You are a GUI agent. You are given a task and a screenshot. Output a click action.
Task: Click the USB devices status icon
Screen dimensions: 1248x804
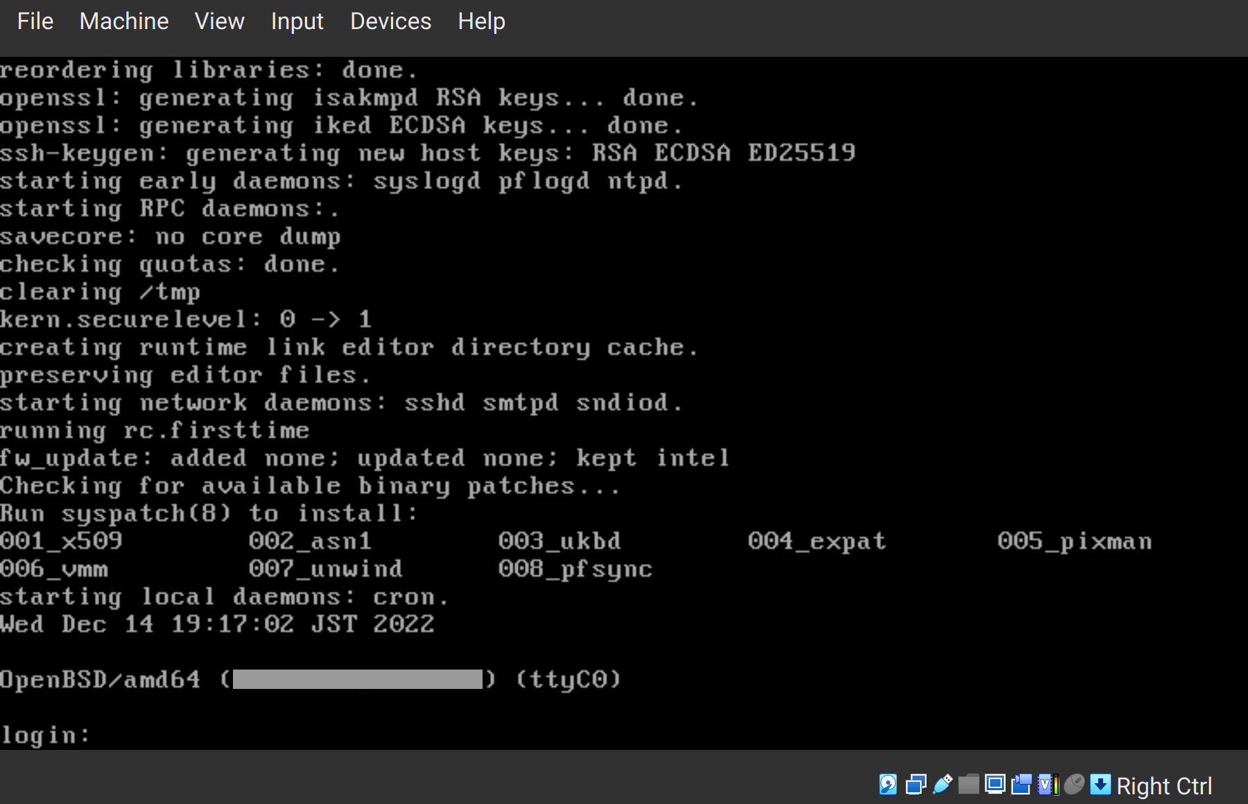tap(942, 785)
